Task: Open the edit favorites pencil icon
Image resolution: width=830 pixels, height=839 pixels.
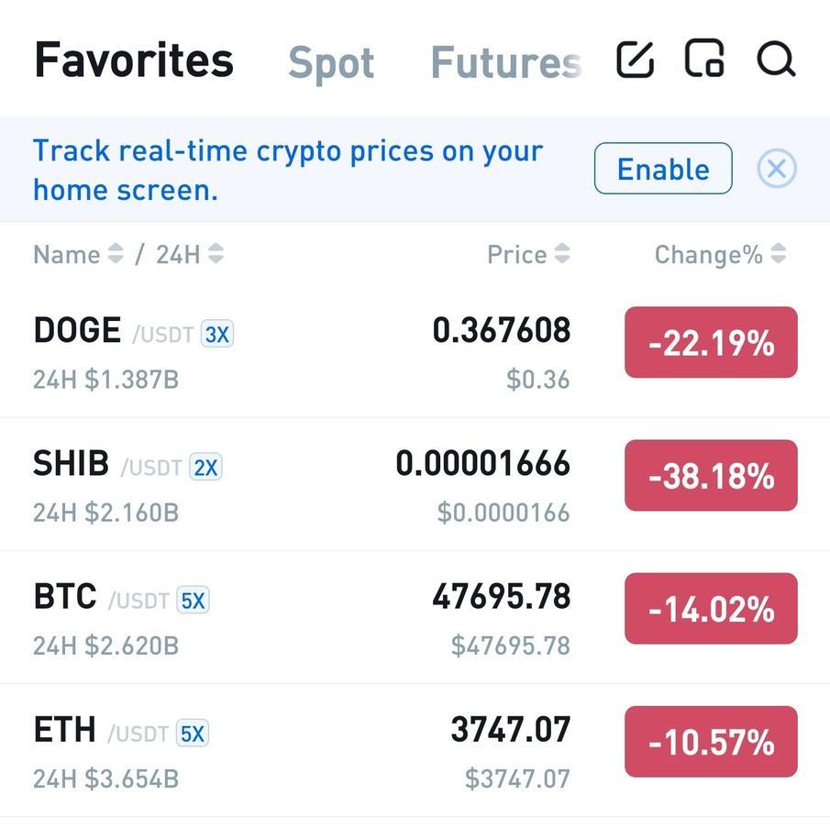Action: pyautogui.click(x=636, y=59)
